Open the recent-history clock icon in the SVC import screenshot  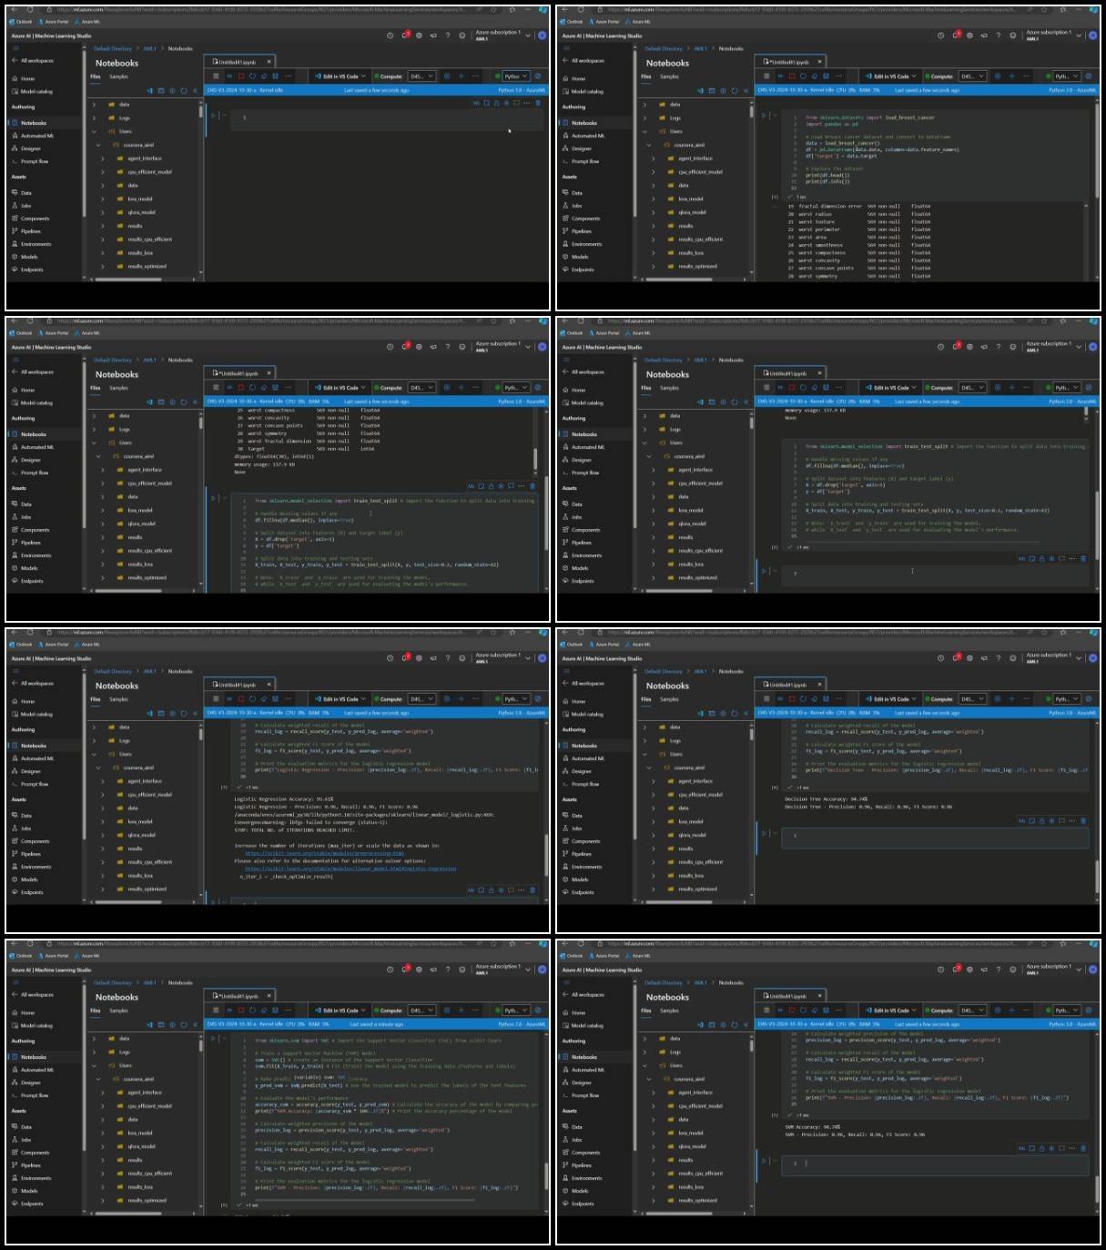click(390, 970)
